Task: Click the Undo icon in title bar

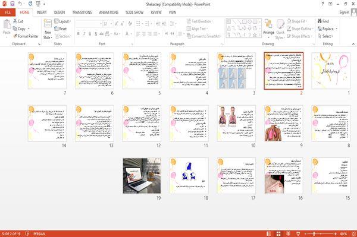Action: tap(20, 4)
